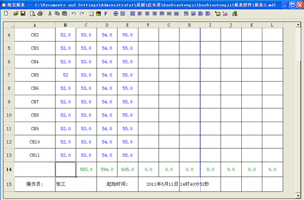Select 53.0 in the CH4 row
Viewport: 304px width, 200px height.
point(86,62)
